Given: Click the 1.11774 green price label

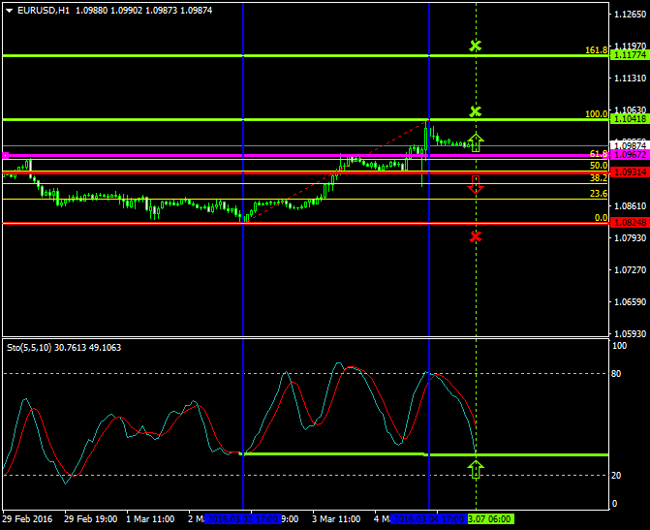Looking at the screenshot, I should (x=630, y=56).
